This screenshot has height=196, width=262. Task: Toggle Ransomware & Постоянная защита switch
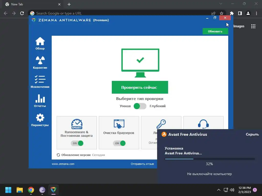pyautogui.click(x=77, y=143)
